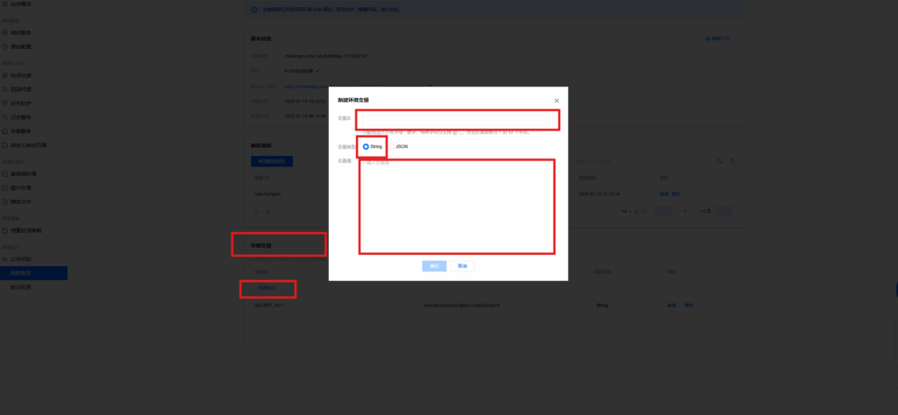
Task: Click the 源站配置 icon in sidebar
Action: pos(4,46)
